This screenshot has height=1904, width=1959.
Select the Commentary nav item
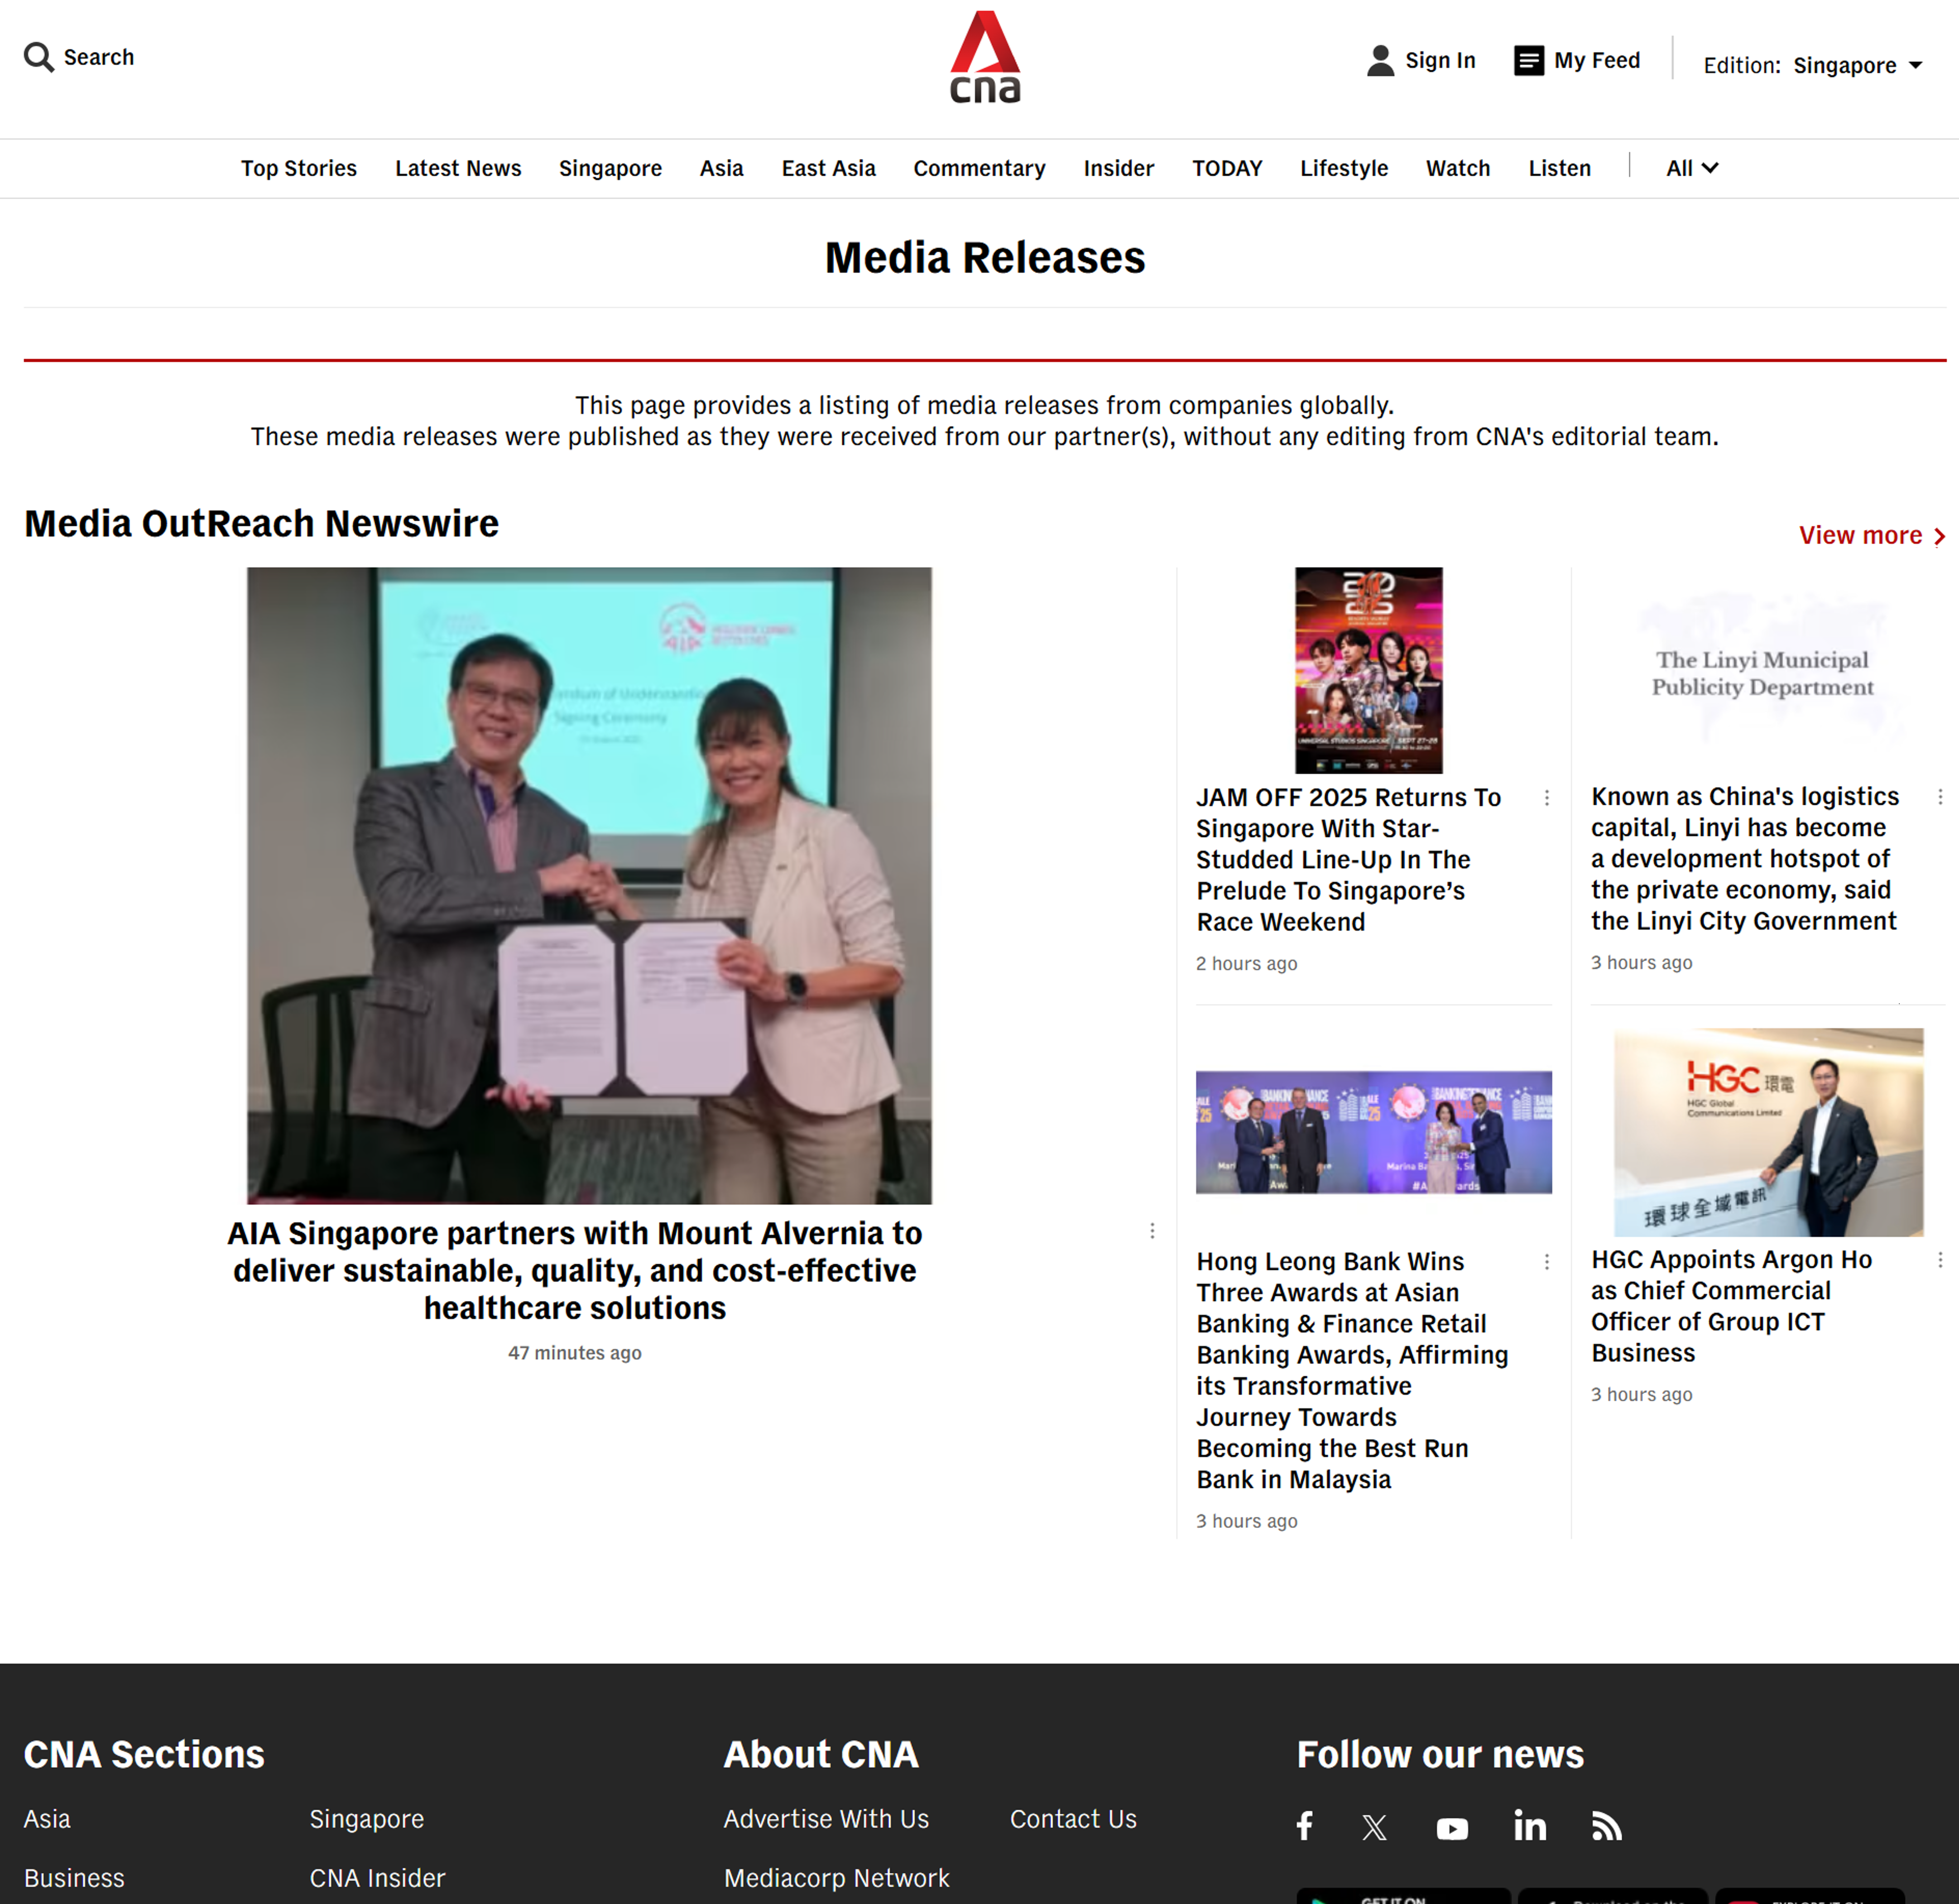979,168
